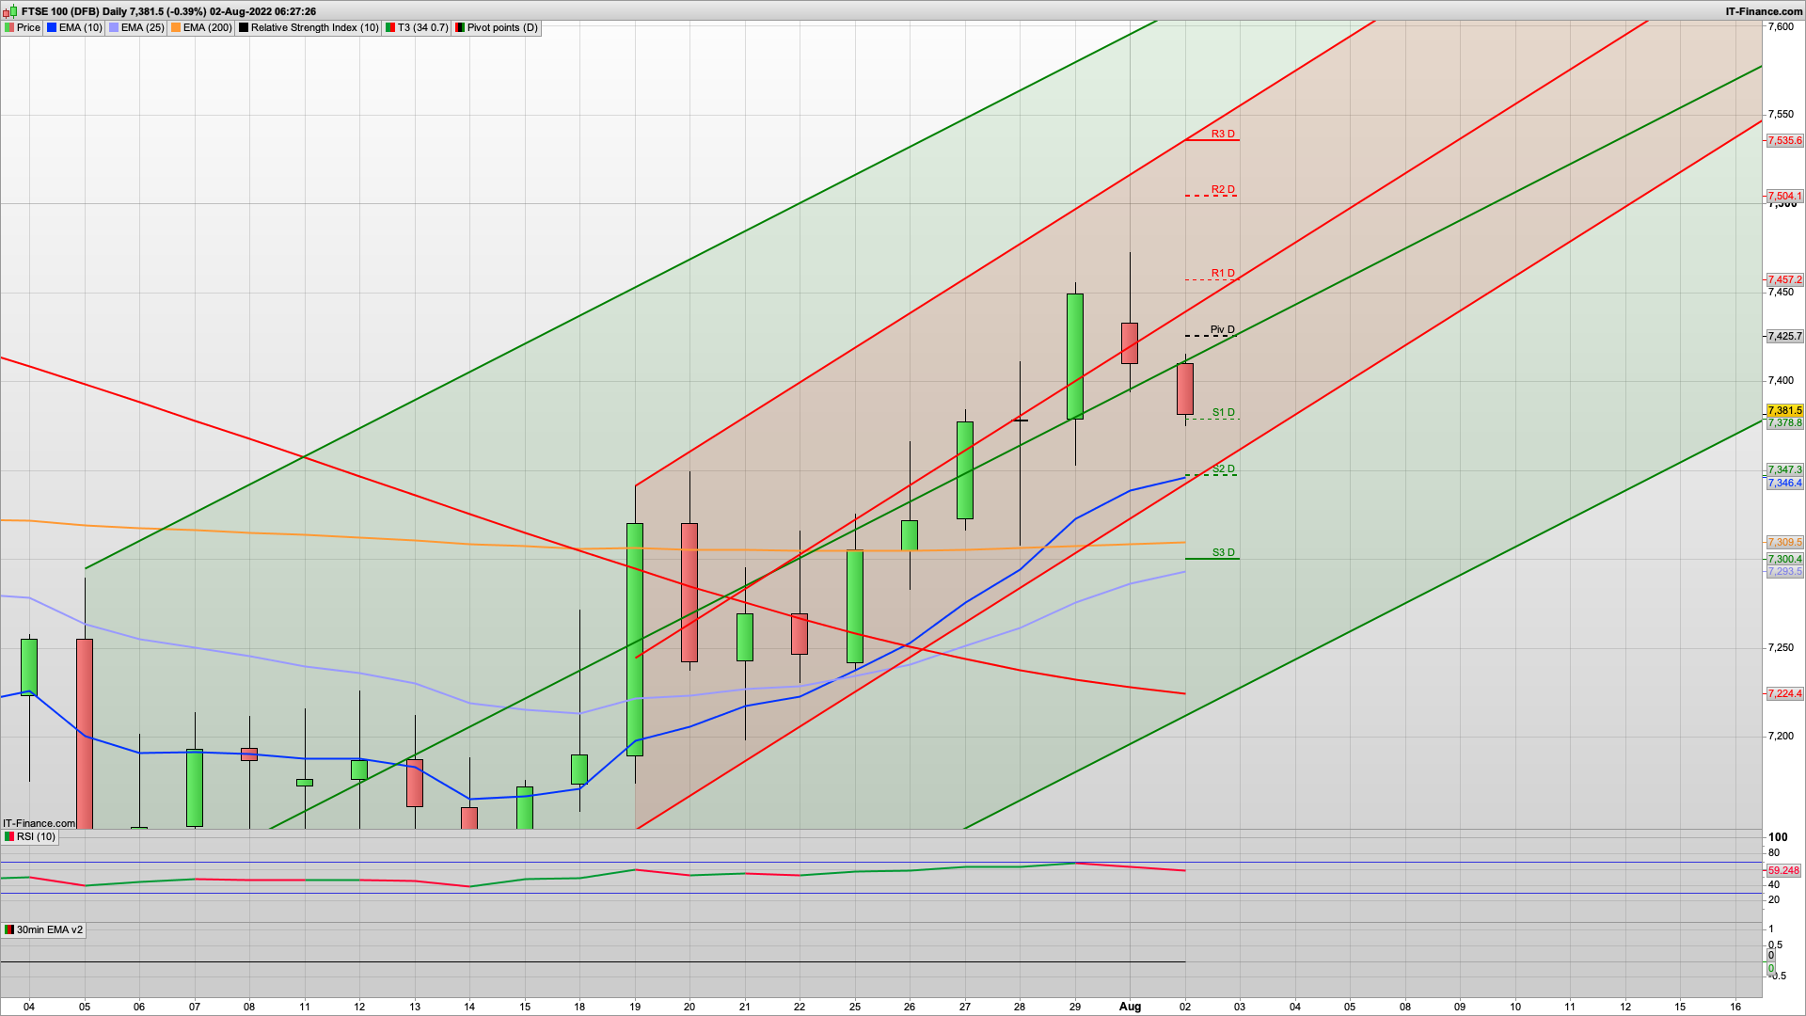Click the 02 date label on time axis
The height and width of the screenshot is (1016, 1806).
pyautogui.click(x=1185, y=1006)
